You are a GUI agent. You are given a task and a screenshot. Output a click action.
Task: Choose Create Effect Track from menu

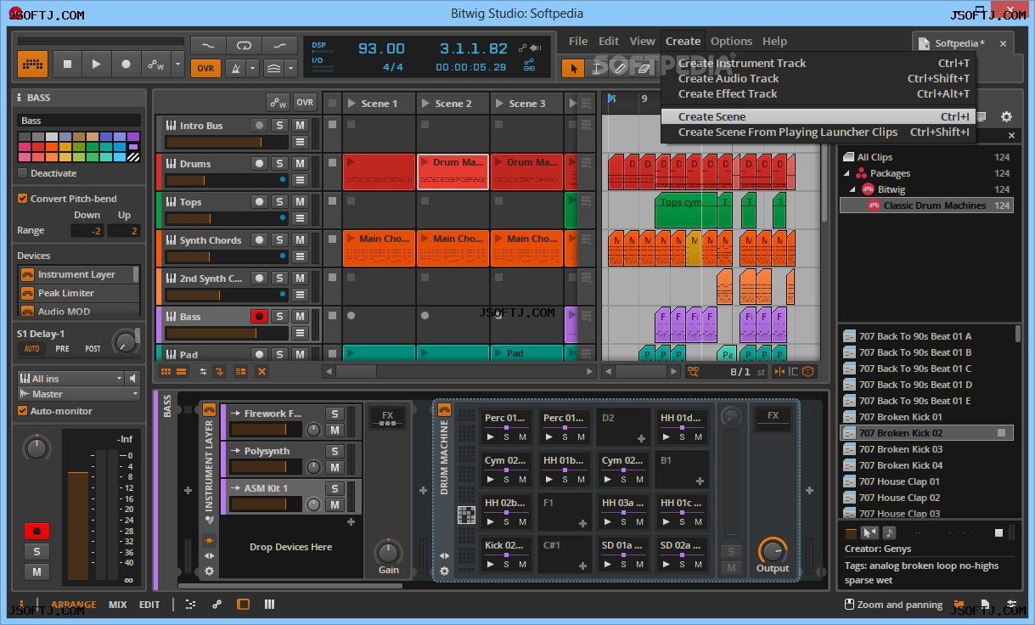click(818, 93)
